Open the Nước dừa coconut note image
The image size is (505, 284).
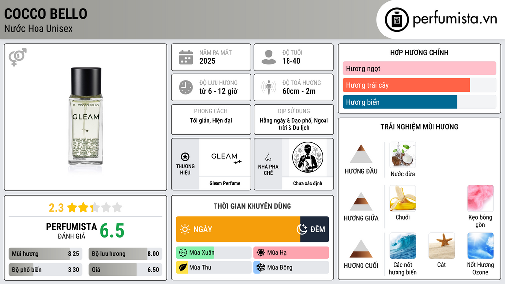pos(402,155)
